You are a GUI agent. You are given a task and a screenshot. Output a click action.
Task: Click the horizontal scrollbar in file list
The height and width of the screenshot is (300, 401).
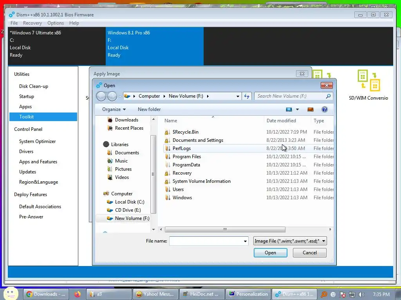coord(225,229)
